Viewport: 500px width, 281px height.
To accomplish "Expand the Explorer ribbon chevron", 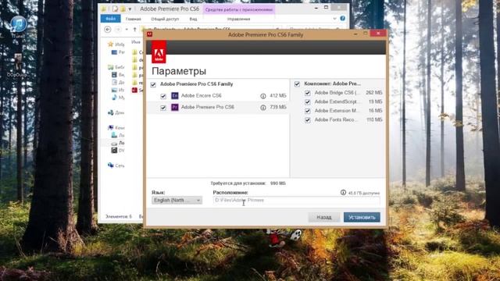I will coord(334,19).
